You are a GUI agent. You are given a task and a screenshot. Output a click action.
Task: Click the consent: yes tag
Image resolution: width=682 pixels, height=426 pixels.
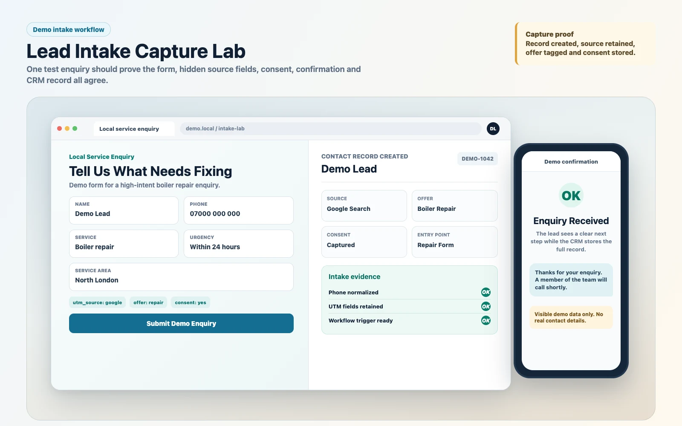click(191, 302)
